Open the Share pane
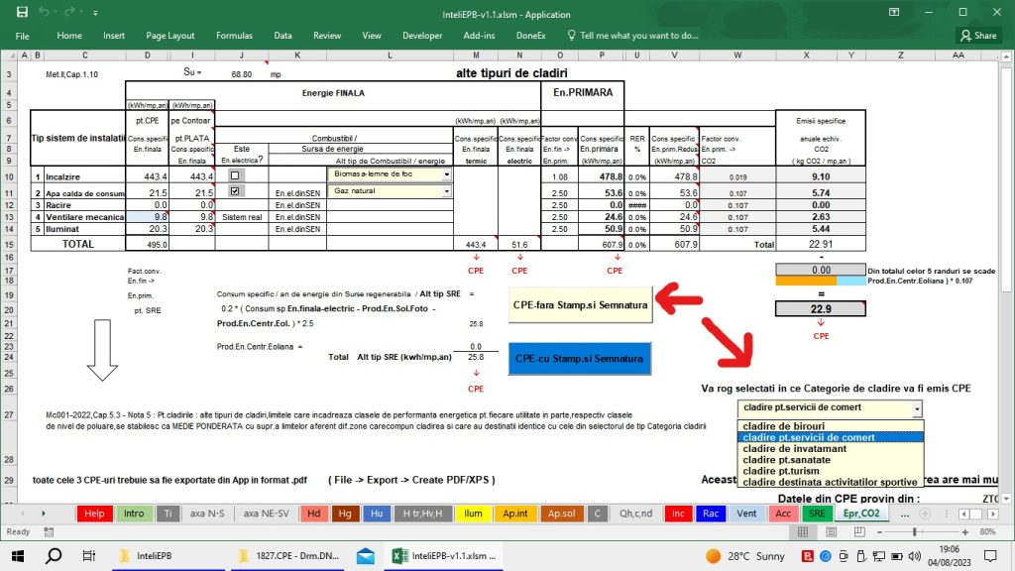 (976, 35)
